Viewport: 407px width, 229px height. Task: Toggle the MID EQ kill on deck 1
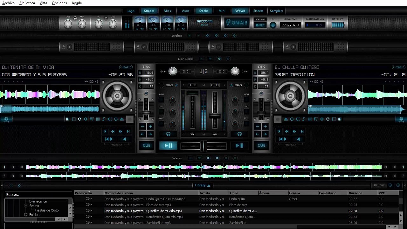[162, 111]
